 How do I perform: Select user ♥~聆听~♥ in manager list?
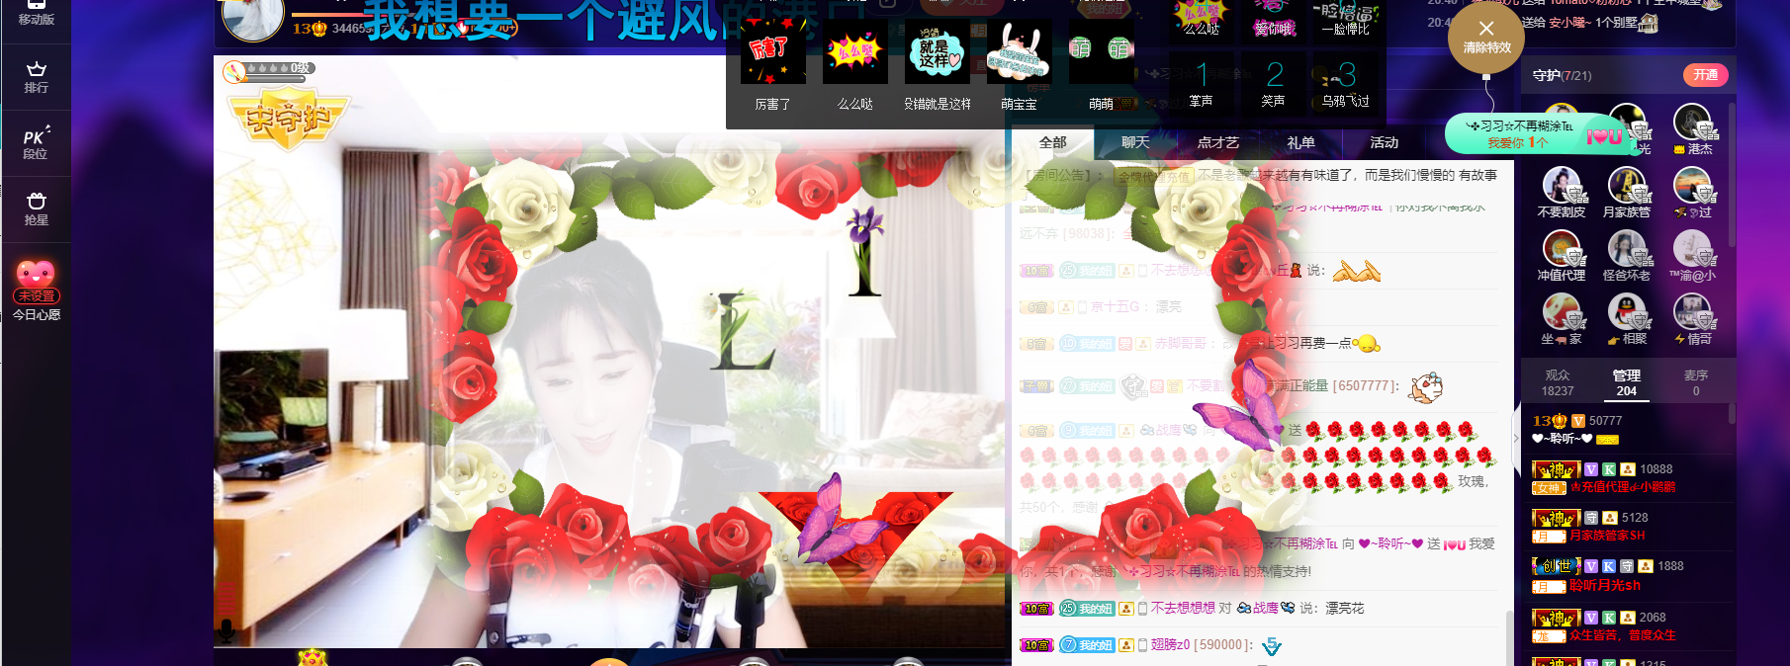(1563, 439)
